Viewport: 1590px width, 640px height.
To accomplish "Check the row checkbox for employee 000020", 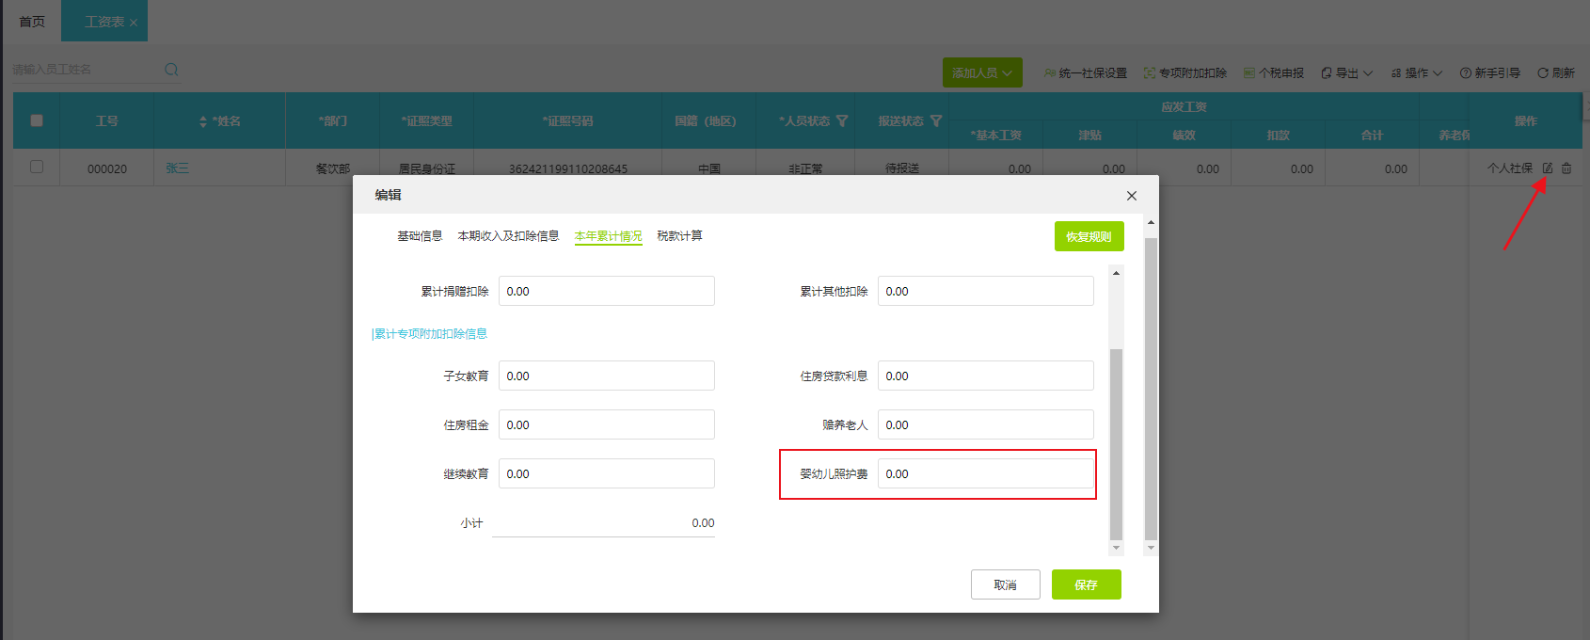I will click(37, 167).
